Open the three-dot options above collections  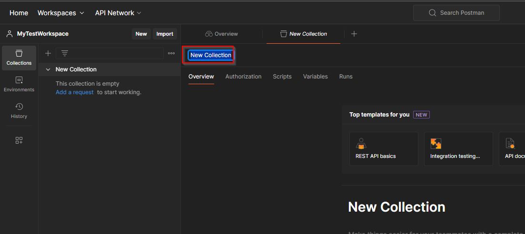click(x=171, y=53)
